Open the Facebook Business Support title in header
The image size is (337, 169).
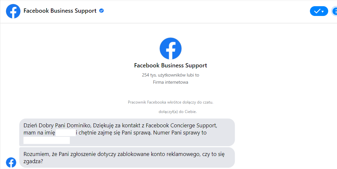pos(60,11)
